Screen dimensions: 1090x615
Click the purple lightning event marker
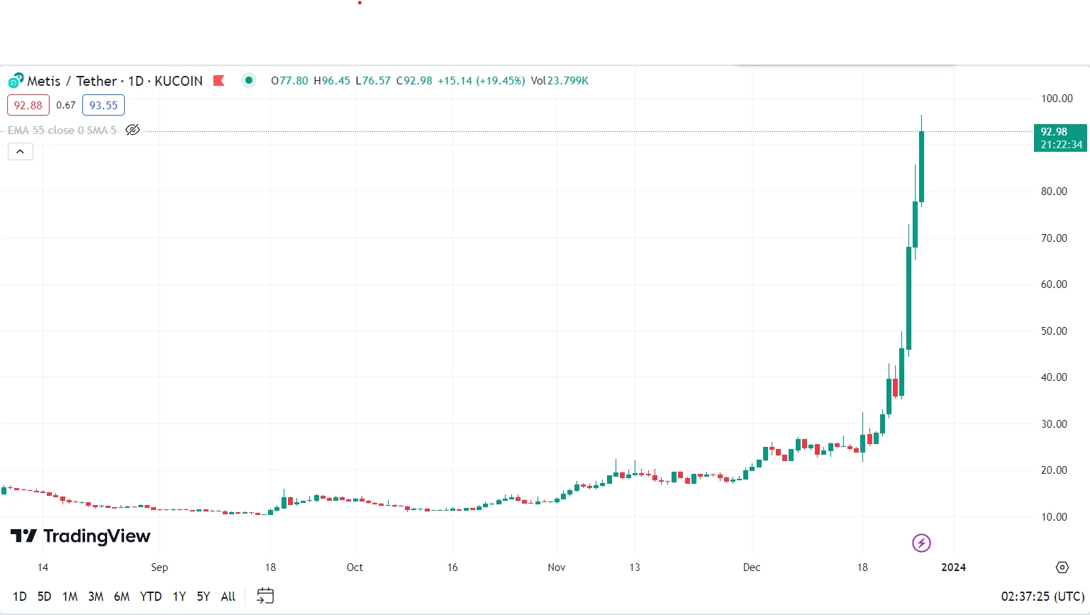pos(921,543)
